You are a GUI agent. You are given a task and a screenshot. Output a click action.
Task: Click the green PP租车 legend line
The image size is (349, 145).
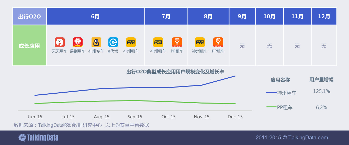(x=271, y=107)
